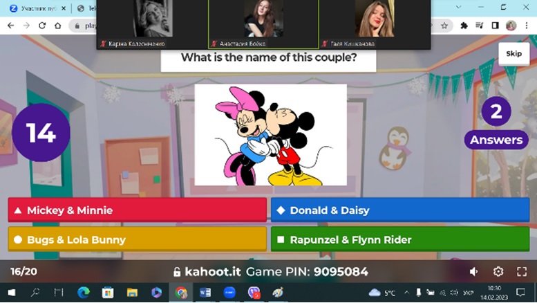537x303 pixels.
Task: Click the Mickey and Minnie question image
Action: 270,135
